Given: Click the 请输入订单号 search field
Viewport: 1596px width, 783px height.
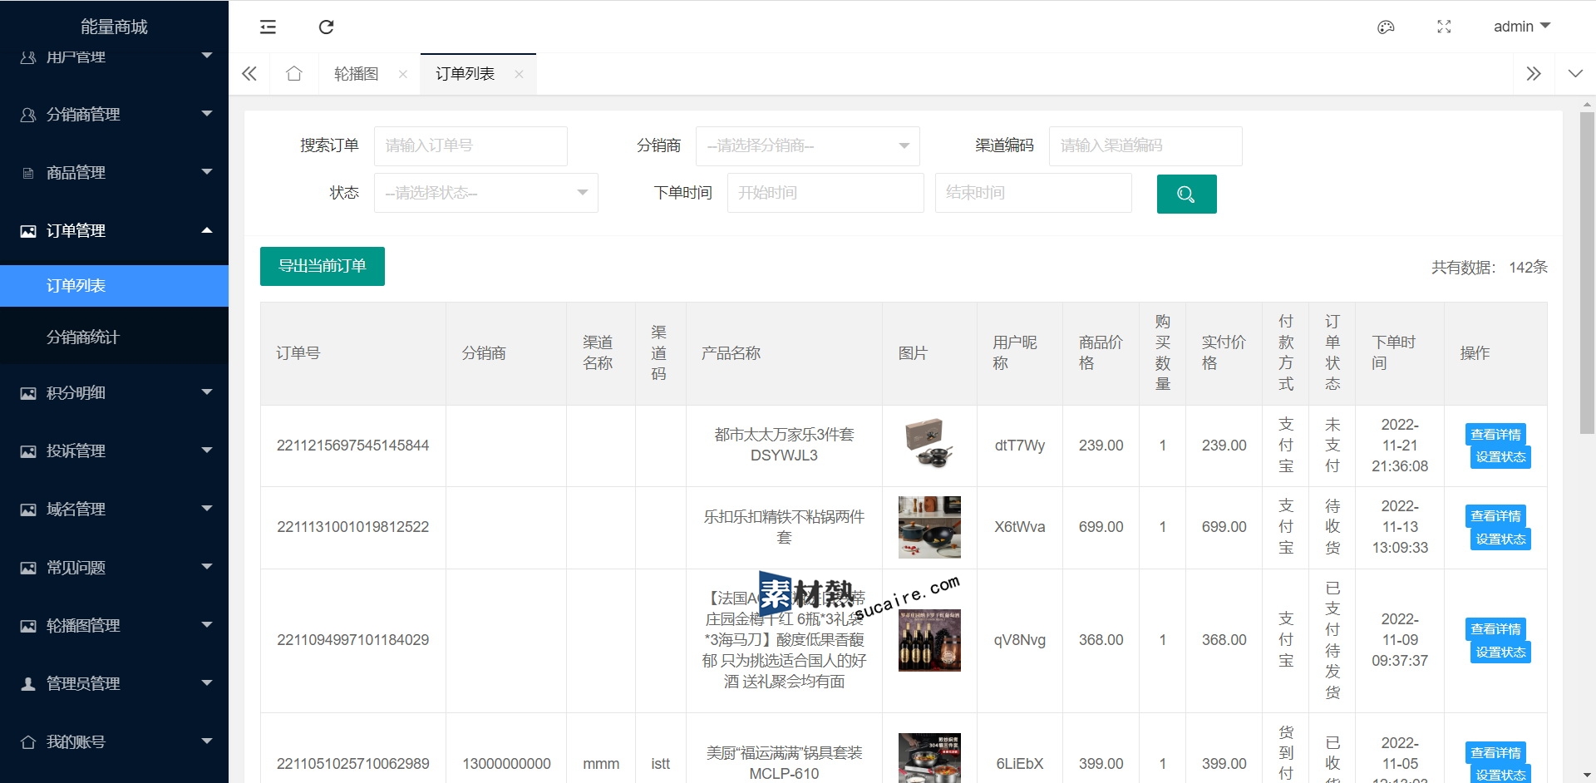Looking at the screenshot, I should (470, 146).
